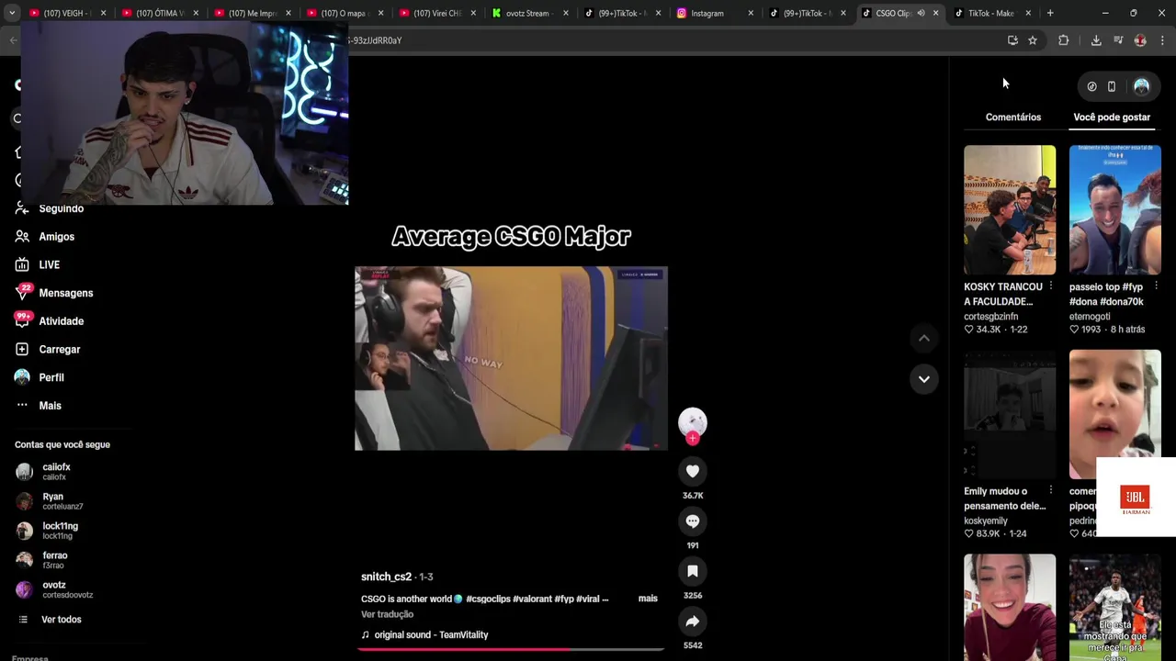Open the Mais menu in the sidebar

[50, 406]
